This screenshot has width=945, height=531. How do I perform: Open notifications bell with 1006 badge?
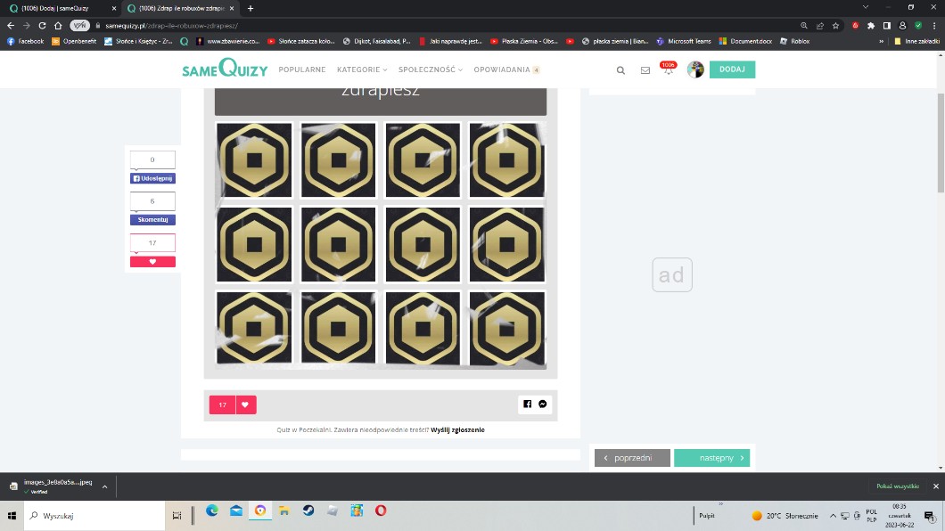click(668, 69)
